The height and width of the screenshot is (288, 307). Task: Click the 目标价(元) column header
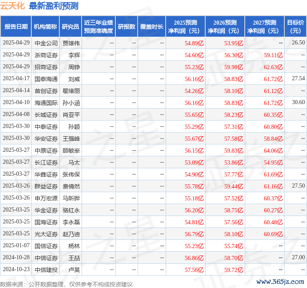click(x=295, y=27)
